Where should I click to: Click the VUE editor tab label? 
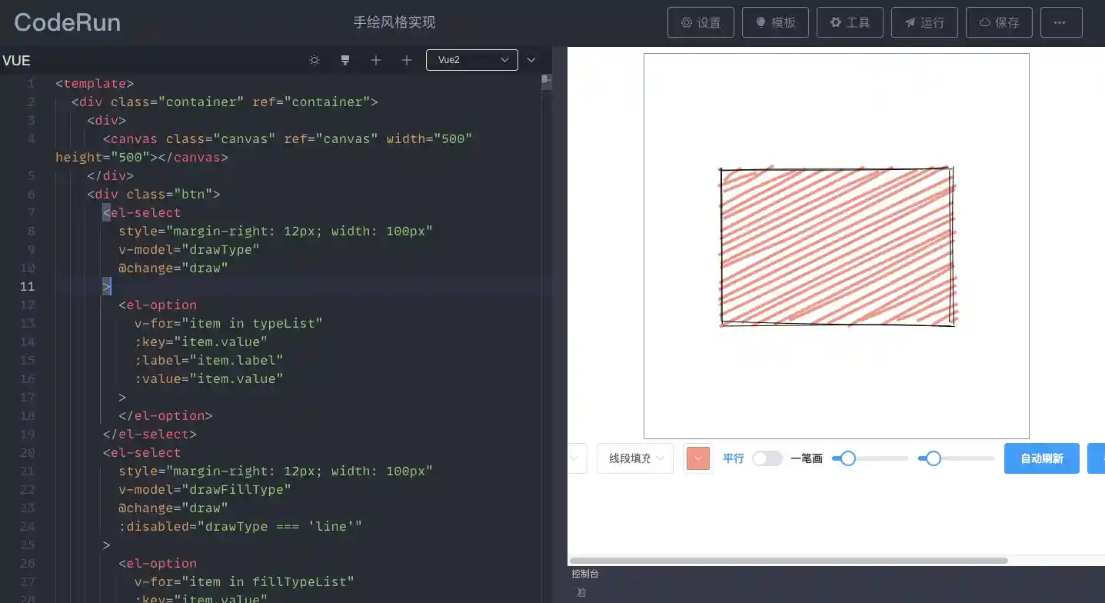pyautogui.click(x=15, y=60)
